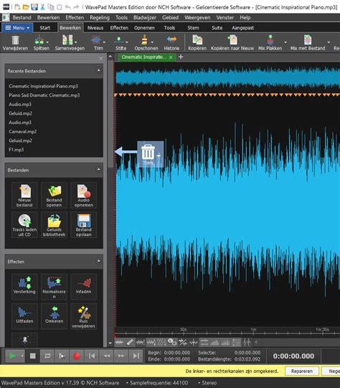Click the Samenvoegen icon
This screenshot has height=388, width=340.
coord(67,40)
